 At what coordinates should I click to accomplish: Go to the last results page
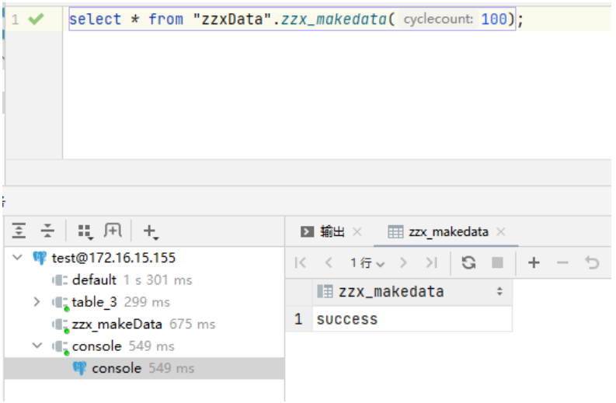(x=432, y=263)
